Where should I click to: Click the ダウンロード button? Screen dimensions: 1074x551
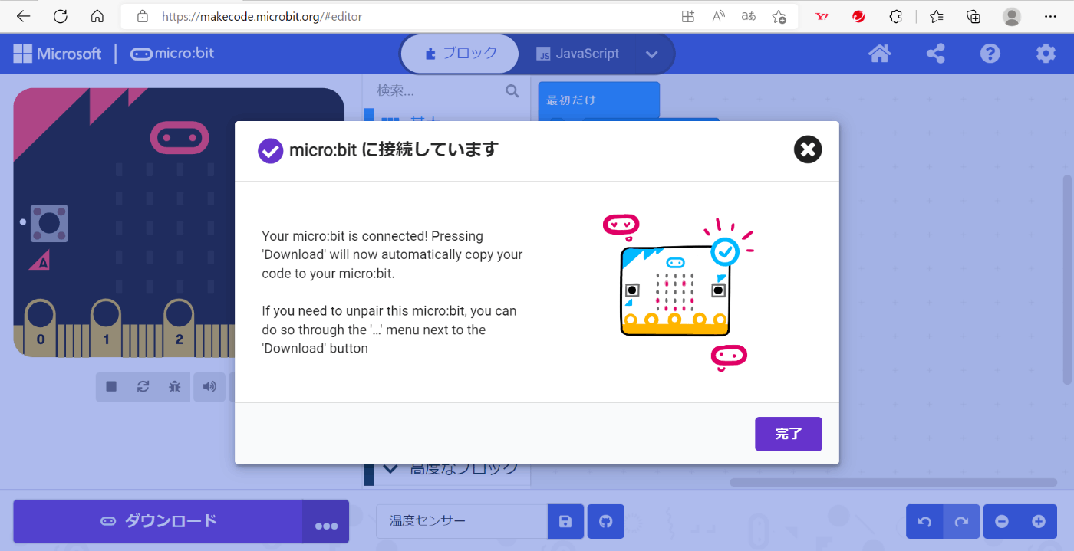coord(158,521)
